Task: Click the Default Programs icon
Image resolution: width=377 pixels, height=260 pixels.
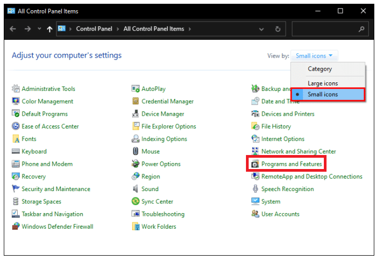Action: pos(16,114)
